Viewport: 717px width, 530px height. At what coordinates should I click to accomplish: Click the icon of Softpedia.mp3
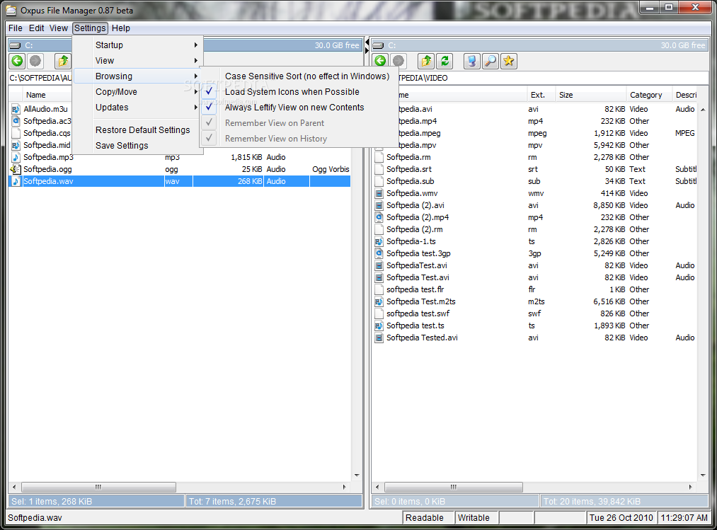tap(16, 157)
